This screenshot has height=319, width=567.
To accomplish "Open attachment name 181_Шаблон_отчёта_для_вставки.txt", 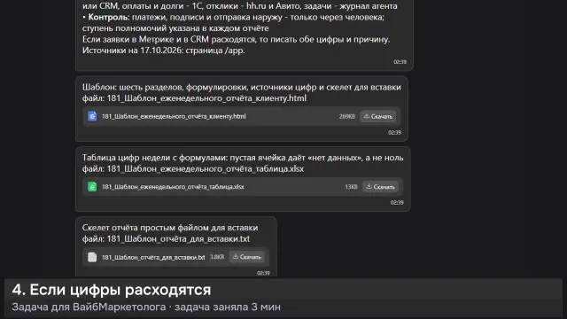I will (x=153, y=257).
